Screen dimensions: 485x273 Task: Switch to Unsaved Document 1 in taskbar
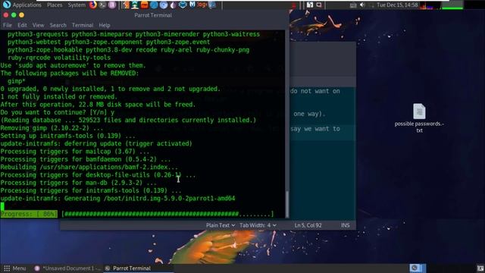(x=67, y=268)
